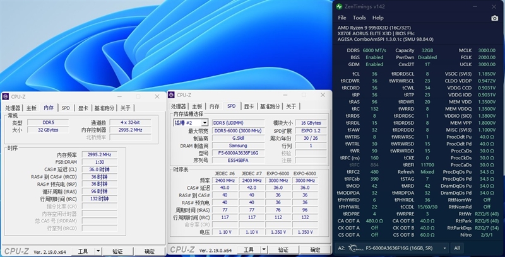The image size is (505, 257).
Task: Click the right CPU-Z window title icon
Action: [171, 95]
